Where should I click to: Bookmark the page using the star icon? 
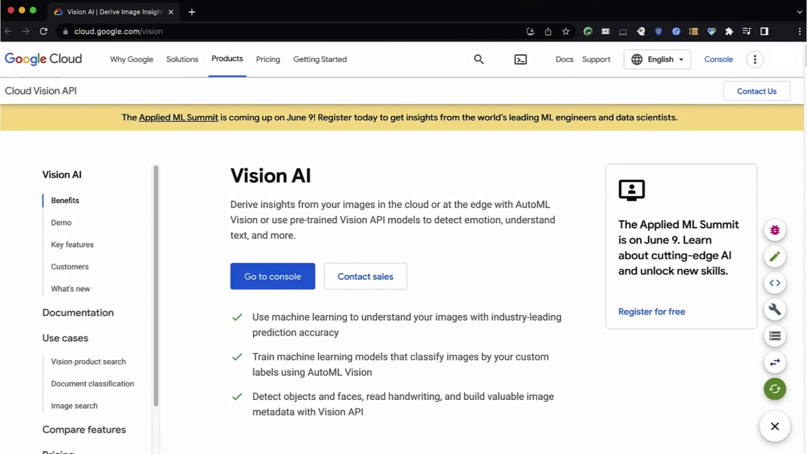[x=566, y=31]
